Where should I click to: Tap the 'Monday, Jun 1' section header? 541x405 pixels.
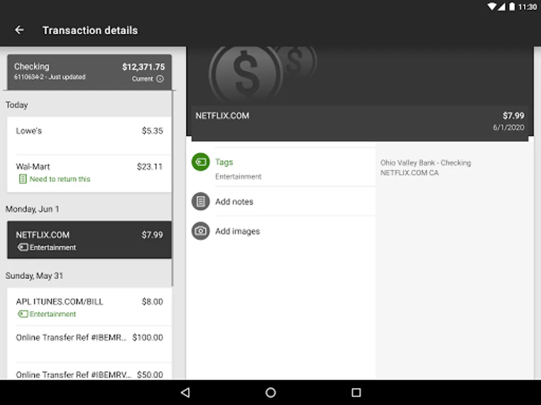(32, 209)
